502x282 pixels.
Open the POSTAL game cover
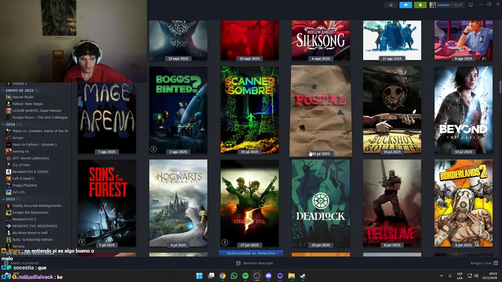pos(321,111)
